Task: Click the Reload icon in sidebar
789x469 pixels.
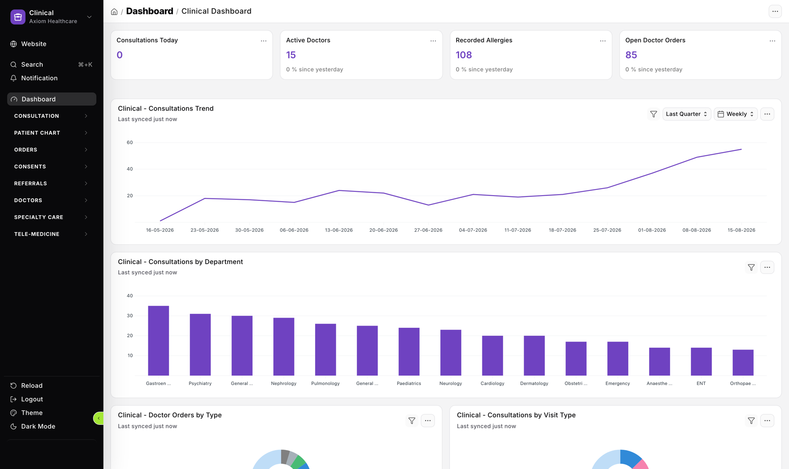Action: click(14, 386)
